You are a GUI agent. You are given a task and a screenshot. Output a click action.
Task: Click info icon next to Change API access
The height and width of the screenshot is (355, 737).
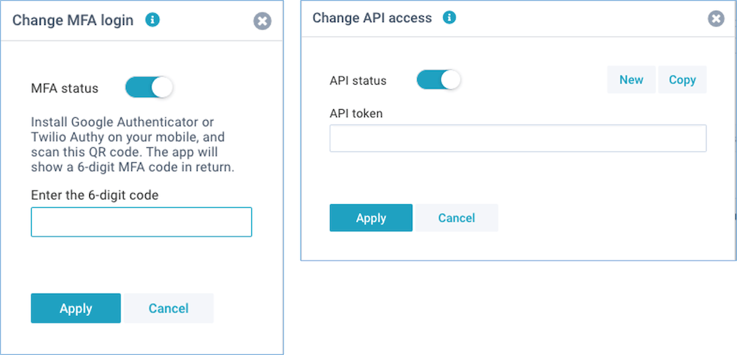point(450,18)
